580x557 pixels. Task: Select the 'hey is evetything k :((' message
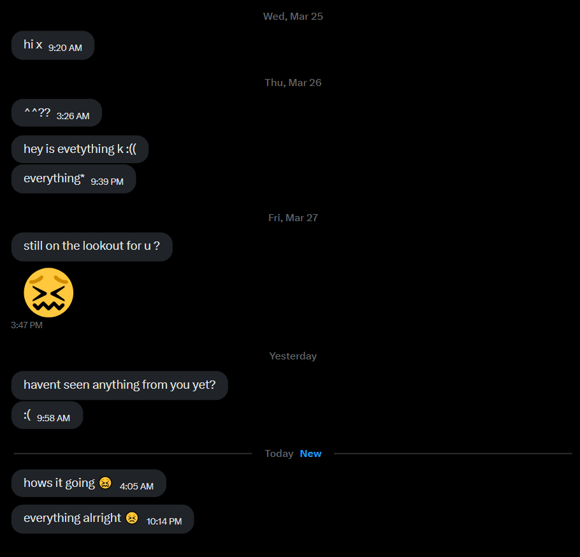[x=80, y=149]
